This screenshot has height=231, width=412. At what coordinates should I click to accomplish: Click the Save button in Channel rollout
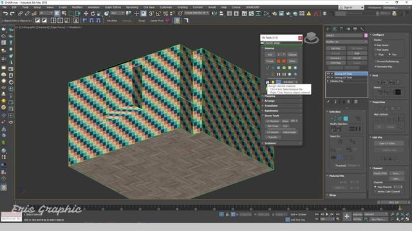click(397, 173)
